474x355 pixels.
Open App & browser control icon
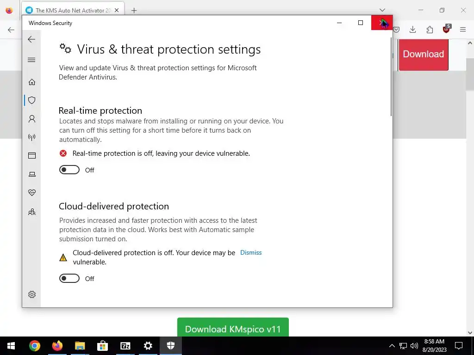coord(32,155)
